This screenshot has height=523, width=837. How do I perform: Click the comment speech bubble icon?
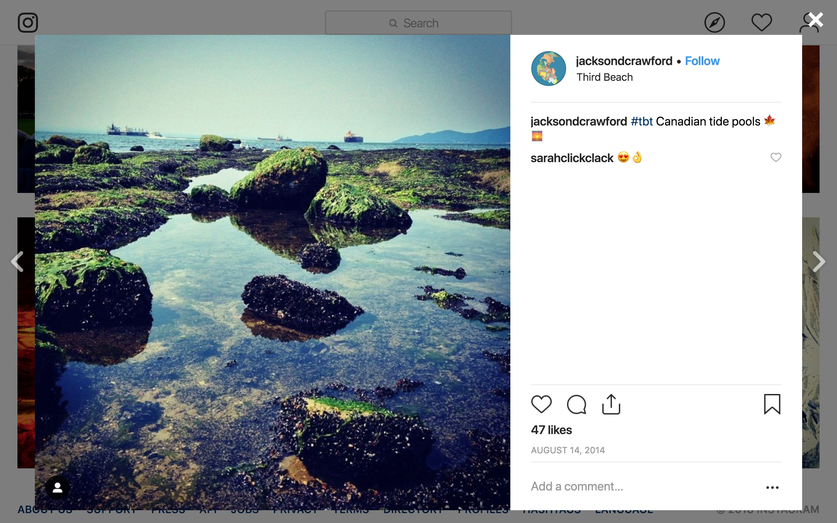[577, 404]
